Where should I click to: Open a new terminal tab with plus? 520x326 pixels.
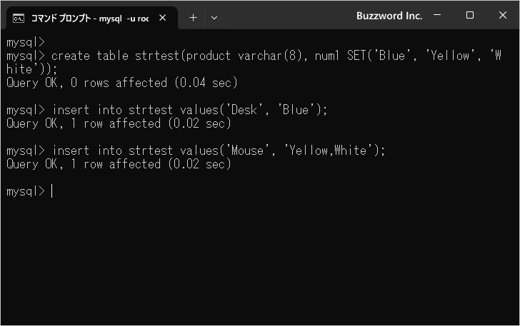[193, 18]
